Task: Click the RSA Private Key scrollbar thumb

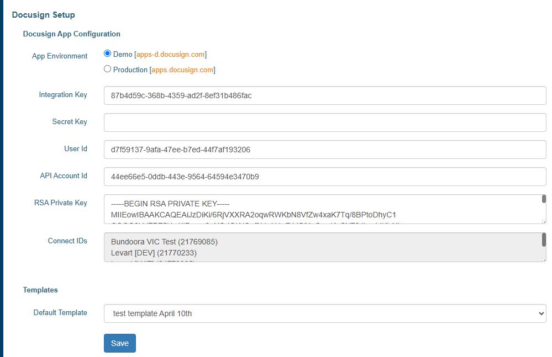Action: [x=544, y=199]
